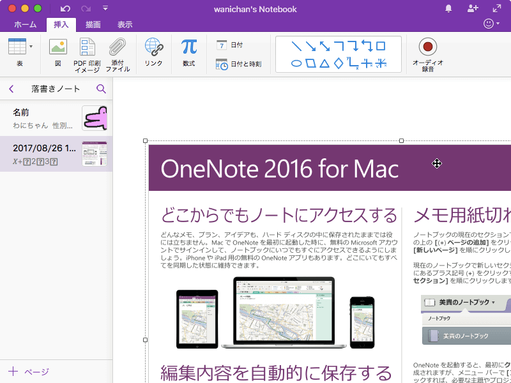Open the 名前 page in the list
This screenshot has height=383, width=511.
[x=56, y=118]
